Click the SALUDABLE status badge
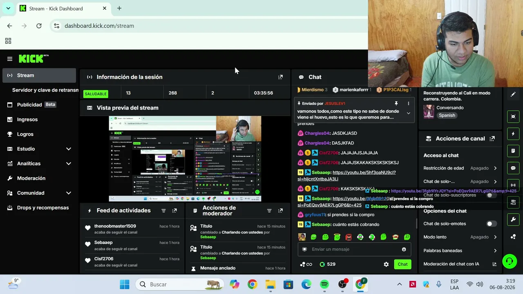The height and width of the screenshot is (294, 523). [96, 94]
